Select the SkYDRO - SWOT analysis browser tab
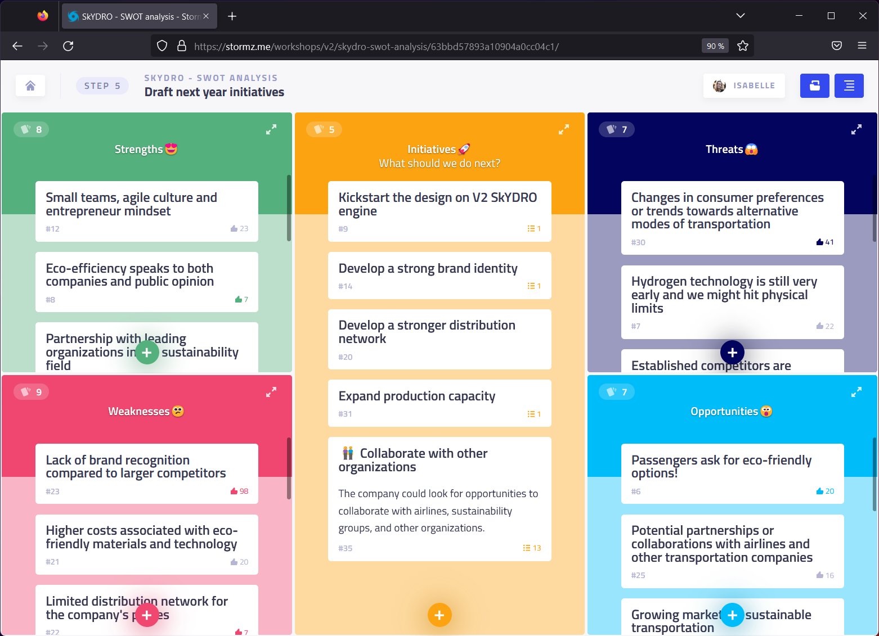Viewport: 879px width, 636px height. tap(138, 16)
